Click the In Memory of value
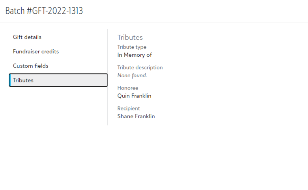The height and width of the screenshot is (190, 308). (x=135, y=55)
